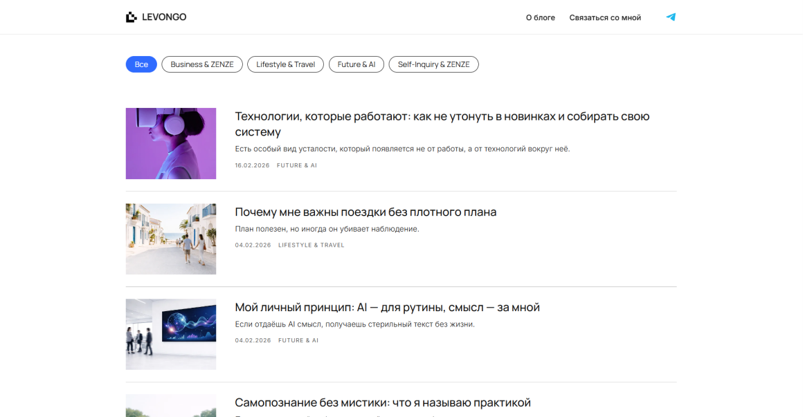
Task: Select the 'Все' filter tab
Action: pos(141,64)
